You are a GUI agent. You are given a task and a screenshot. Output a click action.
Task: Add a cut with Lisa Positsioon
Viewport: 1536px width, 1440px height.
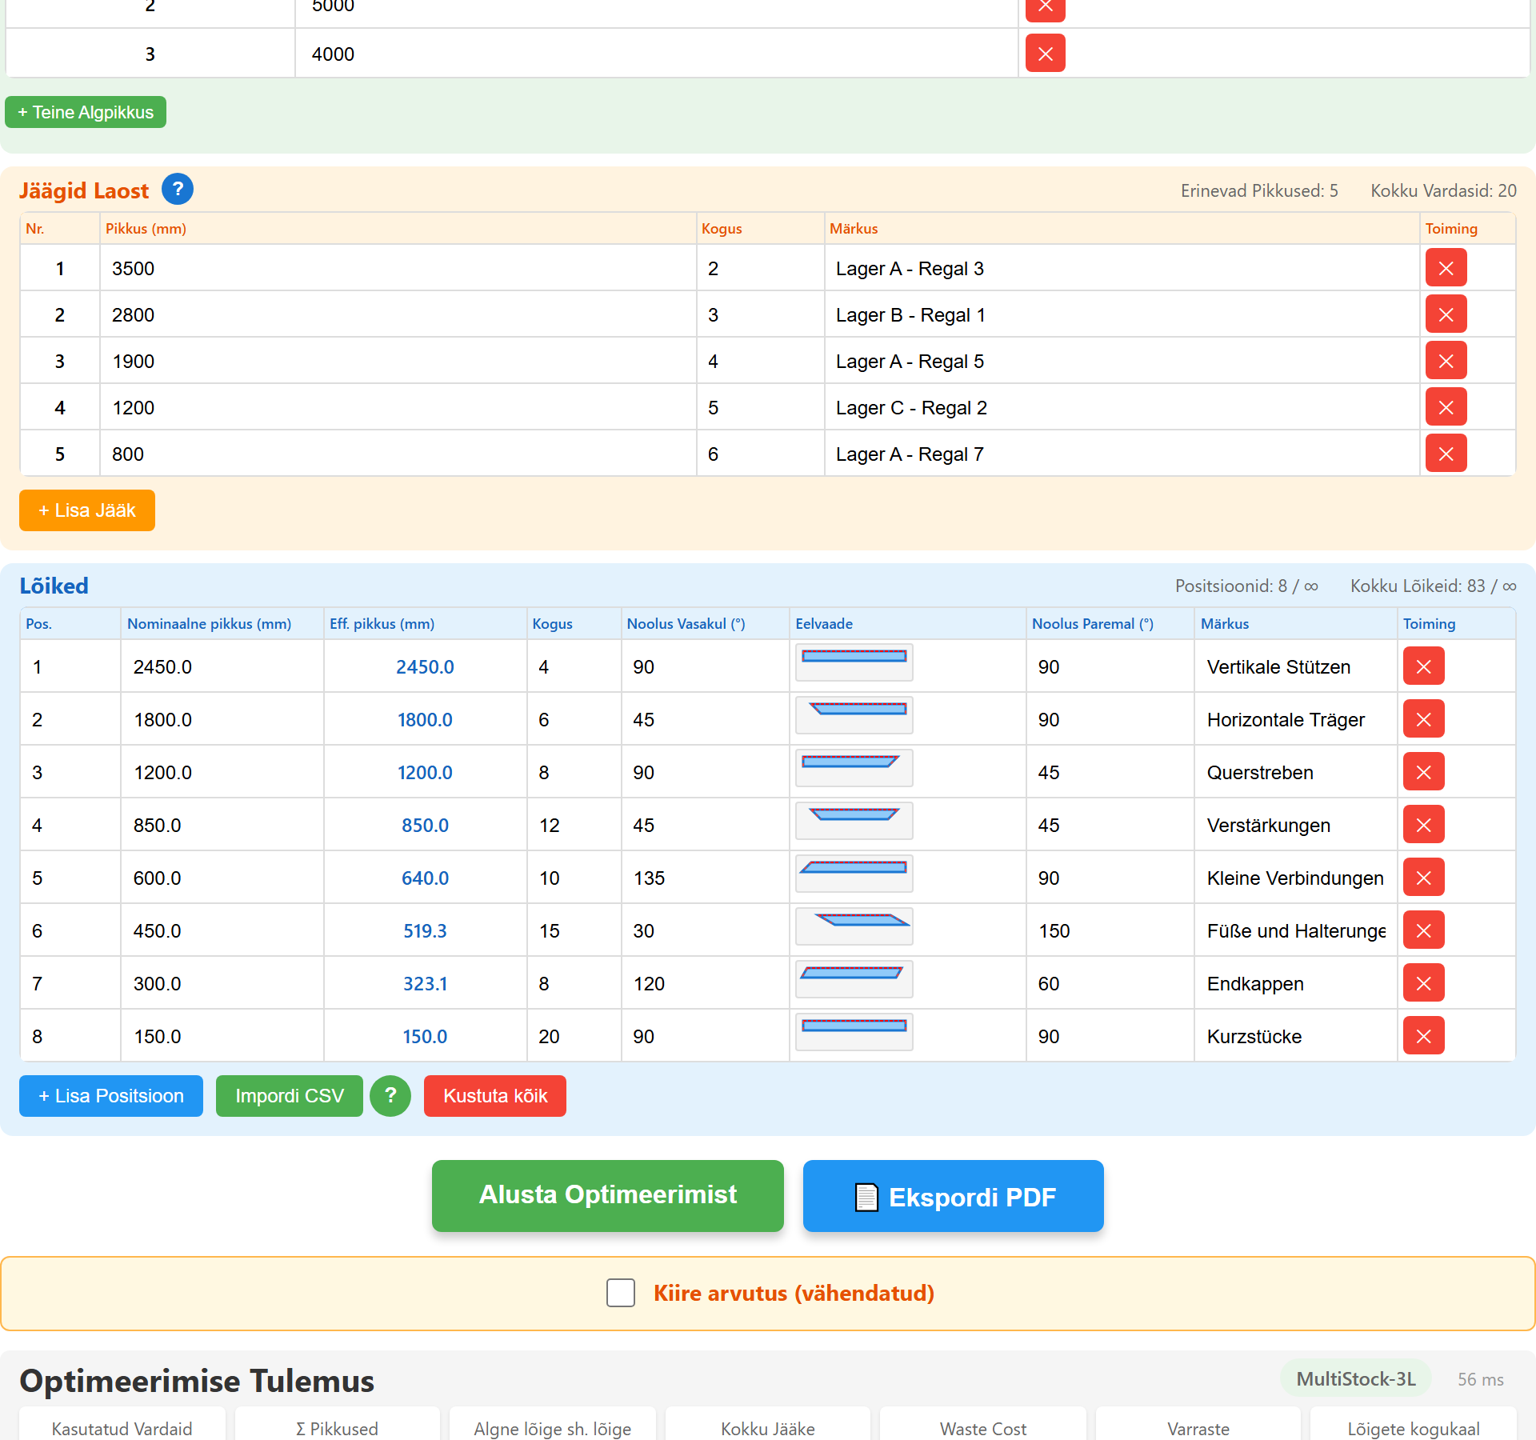111,1096
